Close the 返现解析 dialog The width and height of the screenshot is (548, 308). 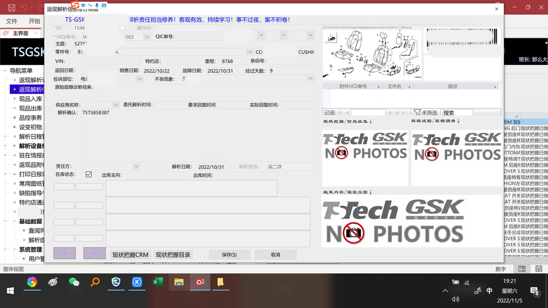[497, 9]
